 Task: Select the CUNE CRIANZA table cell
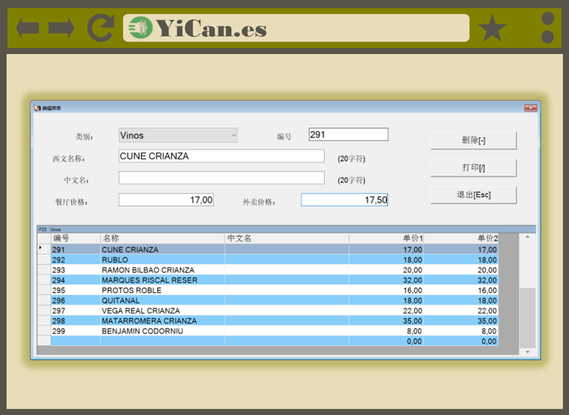[x=162, y=249]
